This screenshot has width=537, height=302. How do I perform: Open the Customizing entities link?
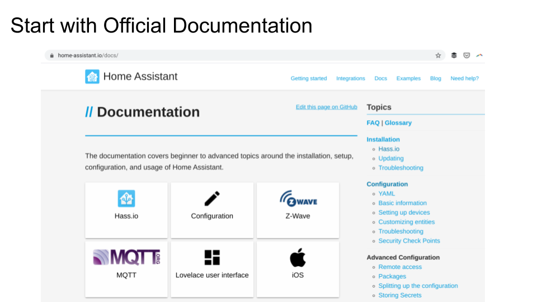pyautogui.click(x=406, y=222)
